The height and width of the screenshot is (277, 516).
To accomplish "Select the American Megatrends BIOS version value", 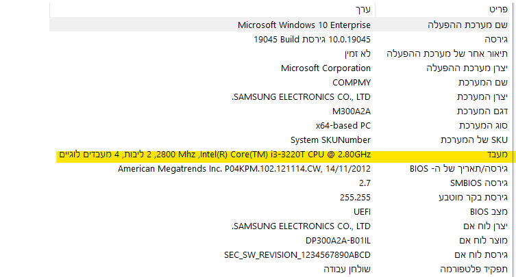I will click(244, 169).
